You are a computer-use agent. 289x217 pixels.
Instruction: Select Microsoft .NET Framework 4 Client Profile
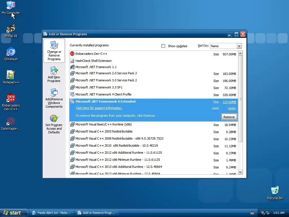154,94
